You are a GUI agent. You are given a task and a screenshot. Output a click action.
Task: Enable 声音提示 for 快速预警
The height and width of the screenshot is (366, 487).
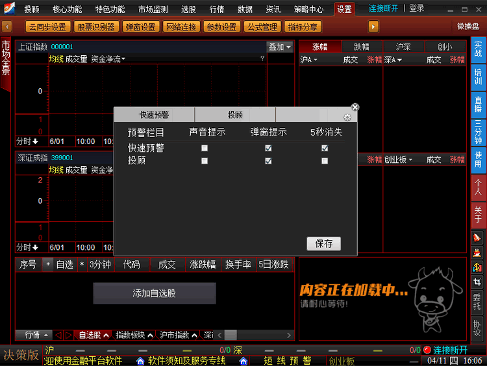tap(205, 148)
